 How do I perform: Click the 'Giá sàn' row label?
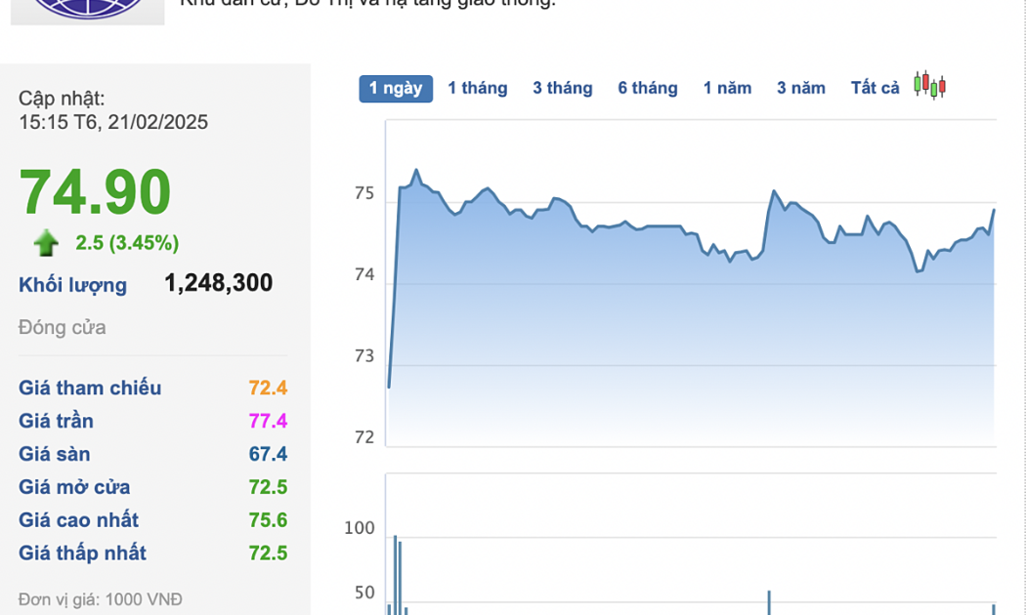click(55, 454)
